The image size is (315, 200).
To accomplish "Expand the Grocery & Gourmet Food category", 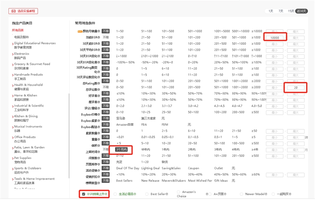I will point(13,64).
